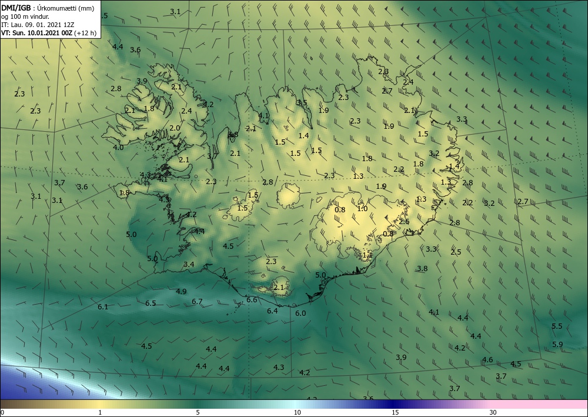Click the colorbar label 30

pos(493,412)
